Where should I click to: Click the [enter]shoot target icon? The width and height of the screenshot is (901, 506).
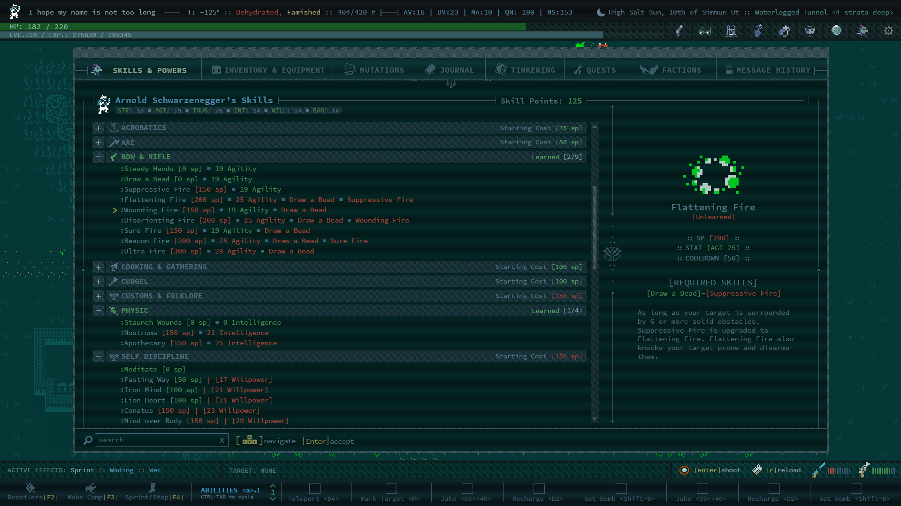click(684, 470)
